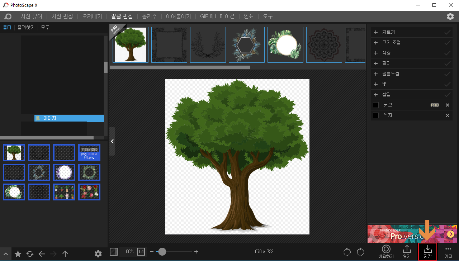
Task: Open the 콜라주 tab
Action: (150, 16)
